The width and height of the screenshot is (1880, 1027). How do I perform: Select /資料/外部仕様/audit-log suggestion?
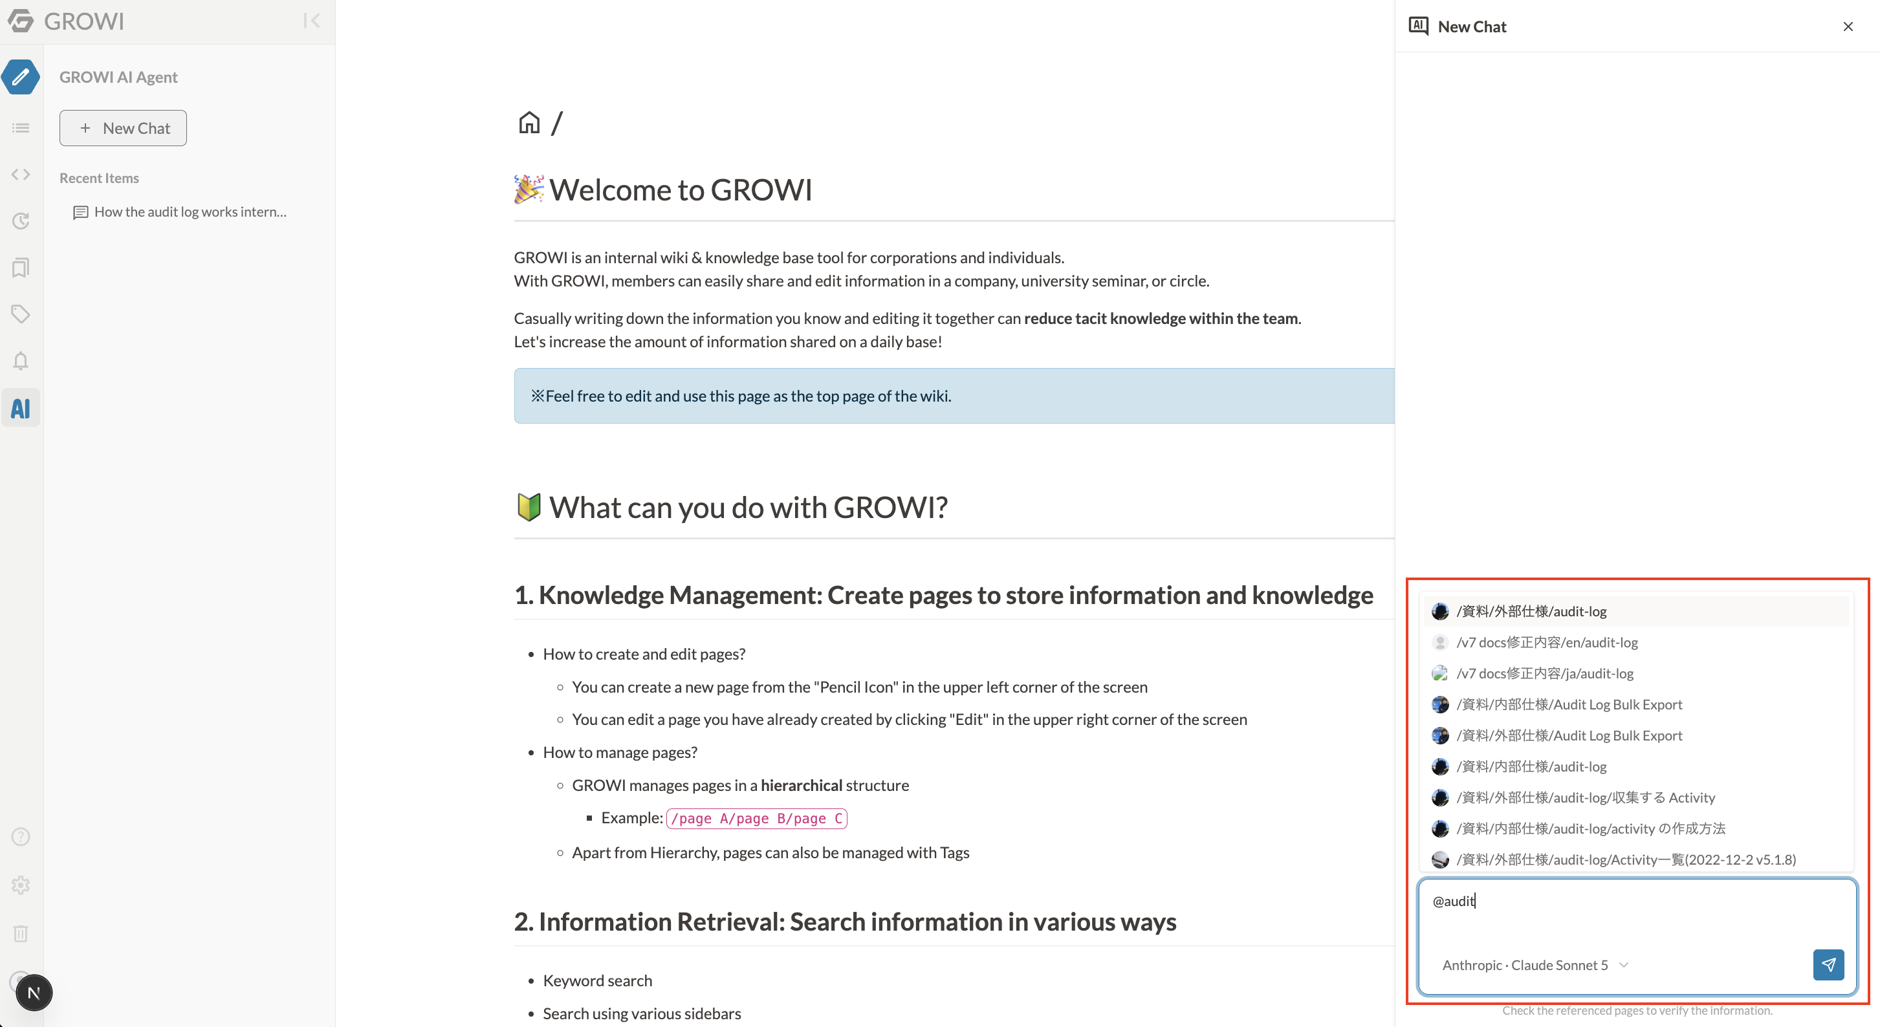(x=1635, y=611)
